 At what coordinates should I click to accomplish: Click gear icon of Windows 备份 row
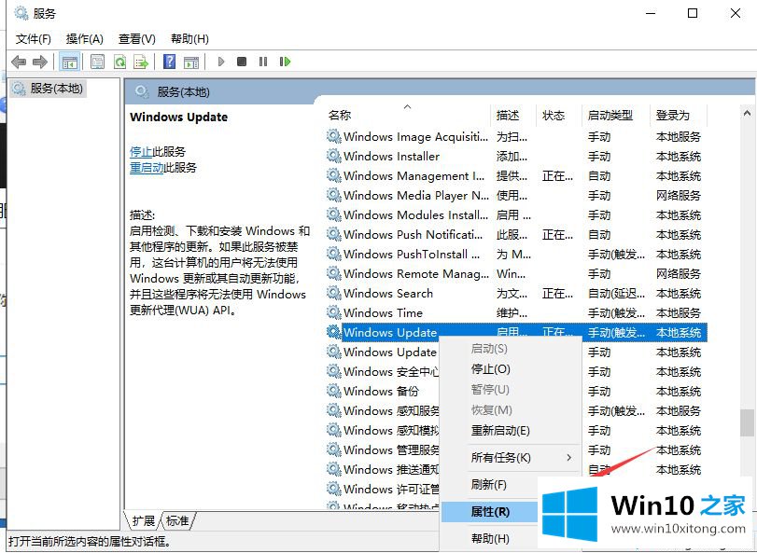tap(333, 391)
